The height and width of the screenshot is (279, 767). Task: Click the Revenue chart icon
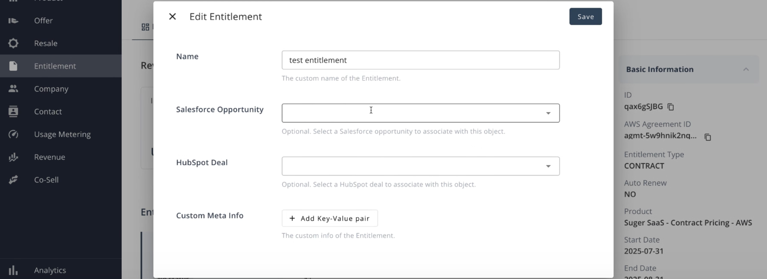click(13, 157)
